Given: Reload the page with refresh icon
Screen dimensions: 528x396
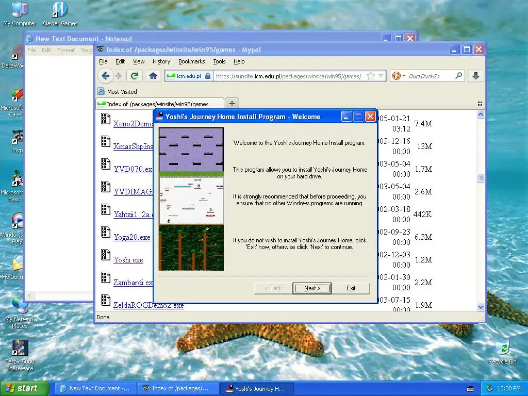Looking at the screenshot, I should (134, 76).
